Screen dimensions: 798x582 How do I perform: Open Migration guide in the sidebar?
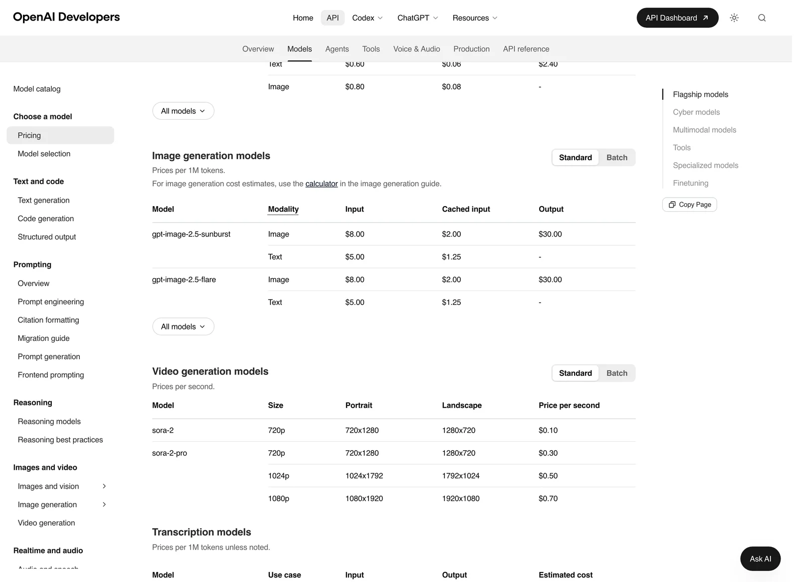click(x=44, y=338)
